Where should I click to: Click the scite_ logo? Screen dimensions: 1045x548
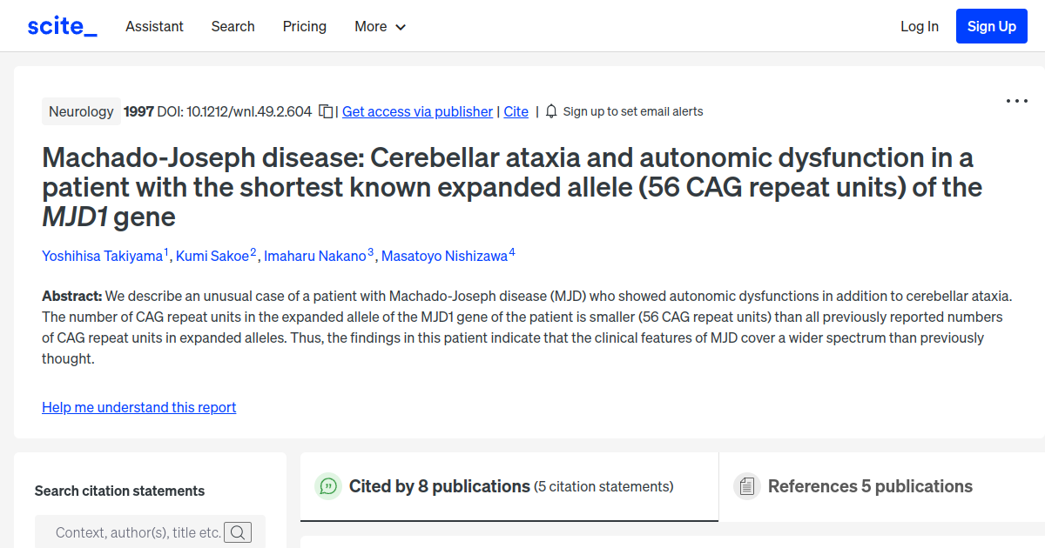(x=62, y=26)
